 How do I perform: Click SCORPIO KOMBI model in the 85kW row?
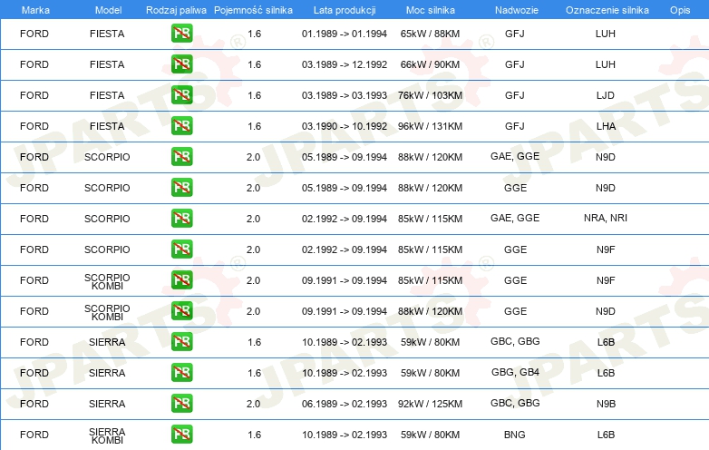[x=107, y=281]
